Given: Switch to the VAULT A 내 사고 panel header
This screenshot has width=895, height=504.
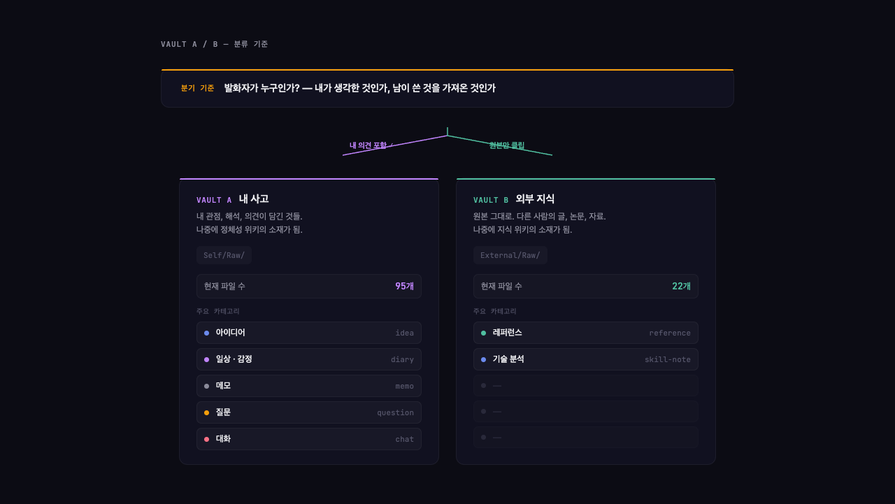Looking at the screenshot, I should (233, 199).
